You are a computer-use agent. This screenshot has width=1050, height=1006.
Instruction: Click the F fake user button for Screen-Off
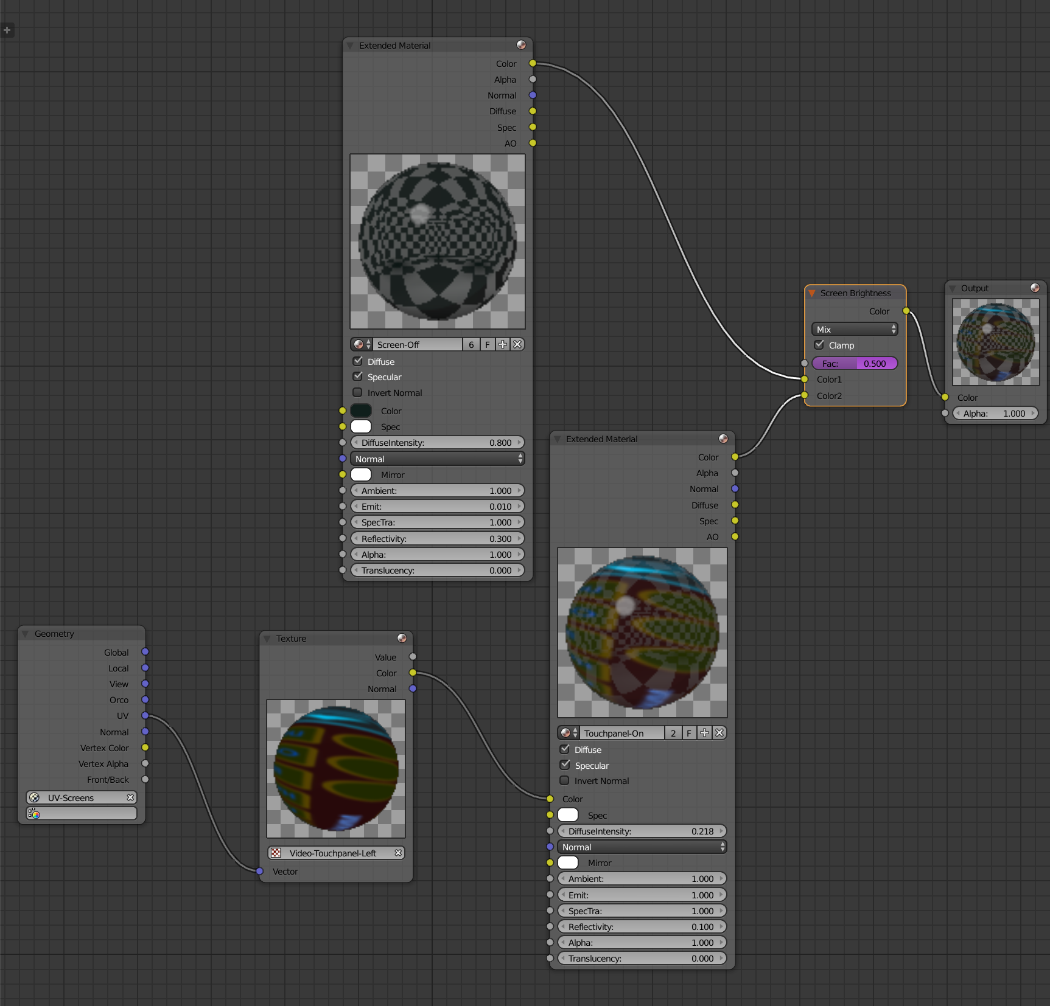pos(487,345)
